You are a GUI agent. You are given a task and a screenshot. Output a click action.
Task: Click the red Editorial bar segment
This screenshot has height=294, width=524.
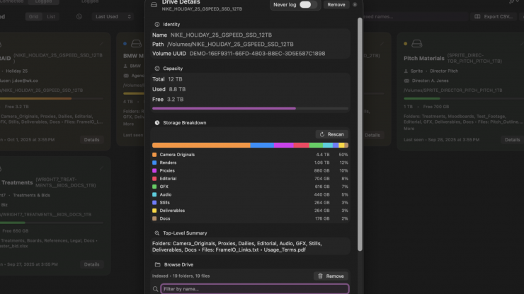(302, 145)
